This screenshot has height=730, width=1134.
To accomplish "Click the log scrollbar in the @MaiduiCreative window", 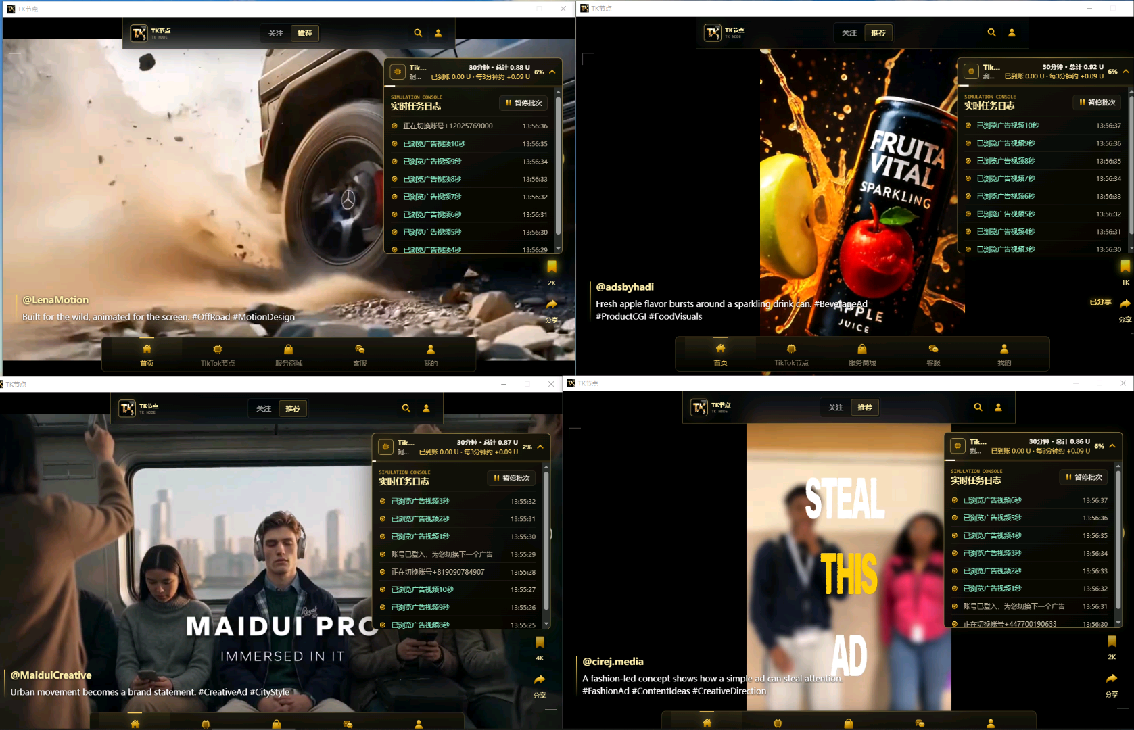I will pyautogui.click(x=546, y=541).
